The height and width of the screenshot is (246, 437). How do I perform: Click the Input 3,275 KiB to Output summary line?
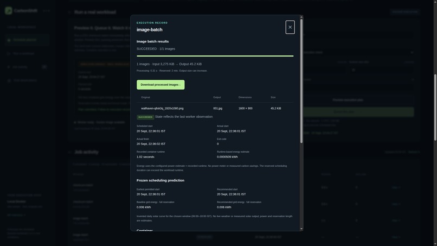[169, 64]
